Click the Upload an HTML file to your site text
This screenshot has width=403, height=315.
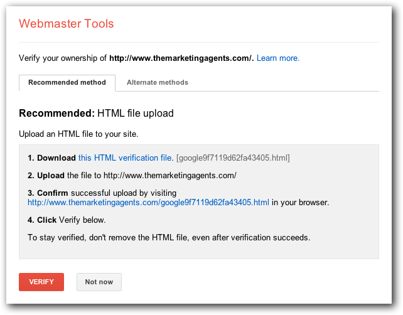(78, 134)
